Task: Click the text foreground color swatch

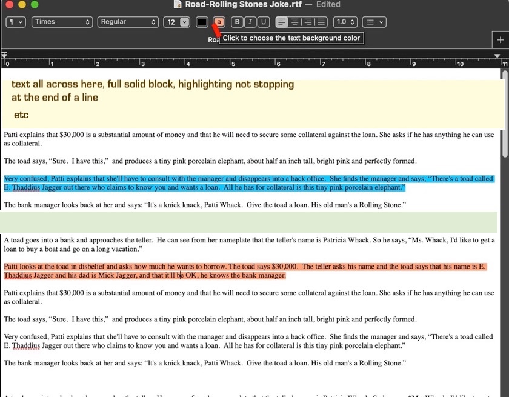Action: coord(202,22)
